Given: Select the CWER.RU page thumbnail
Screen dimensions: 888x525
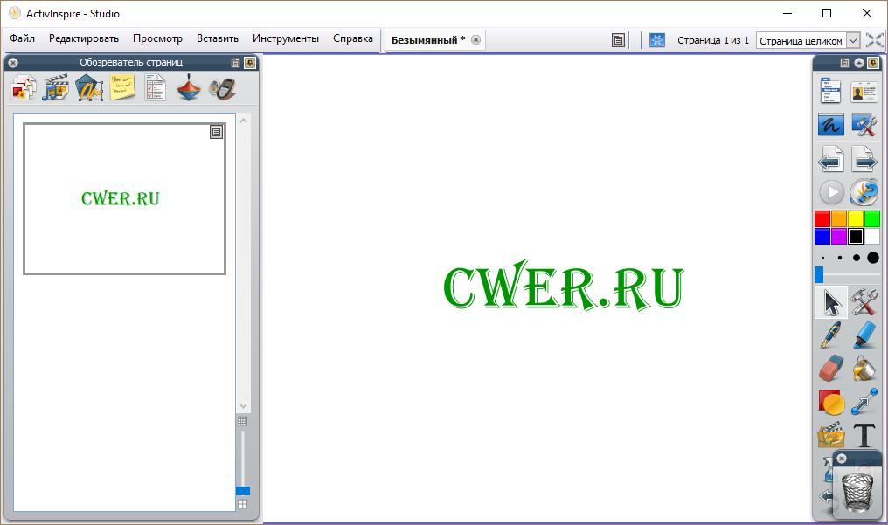Looking at the screenshot, I should (x=124, y=198).
